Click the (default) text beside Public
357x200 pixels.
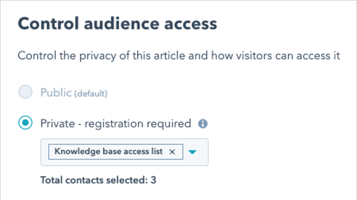click(x=91, y=94)
